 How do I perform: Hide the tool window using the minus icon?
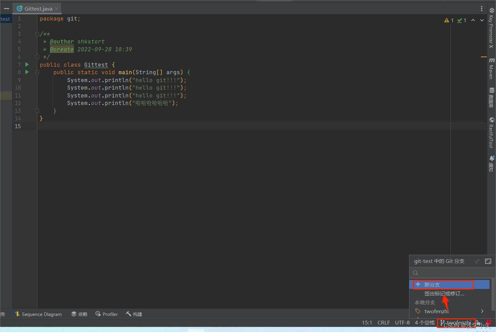(x=6, y=9)
